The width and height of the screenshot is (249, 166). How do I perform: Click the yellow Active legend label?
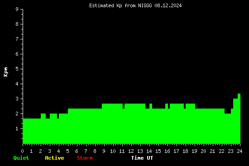tap(54, 158)
